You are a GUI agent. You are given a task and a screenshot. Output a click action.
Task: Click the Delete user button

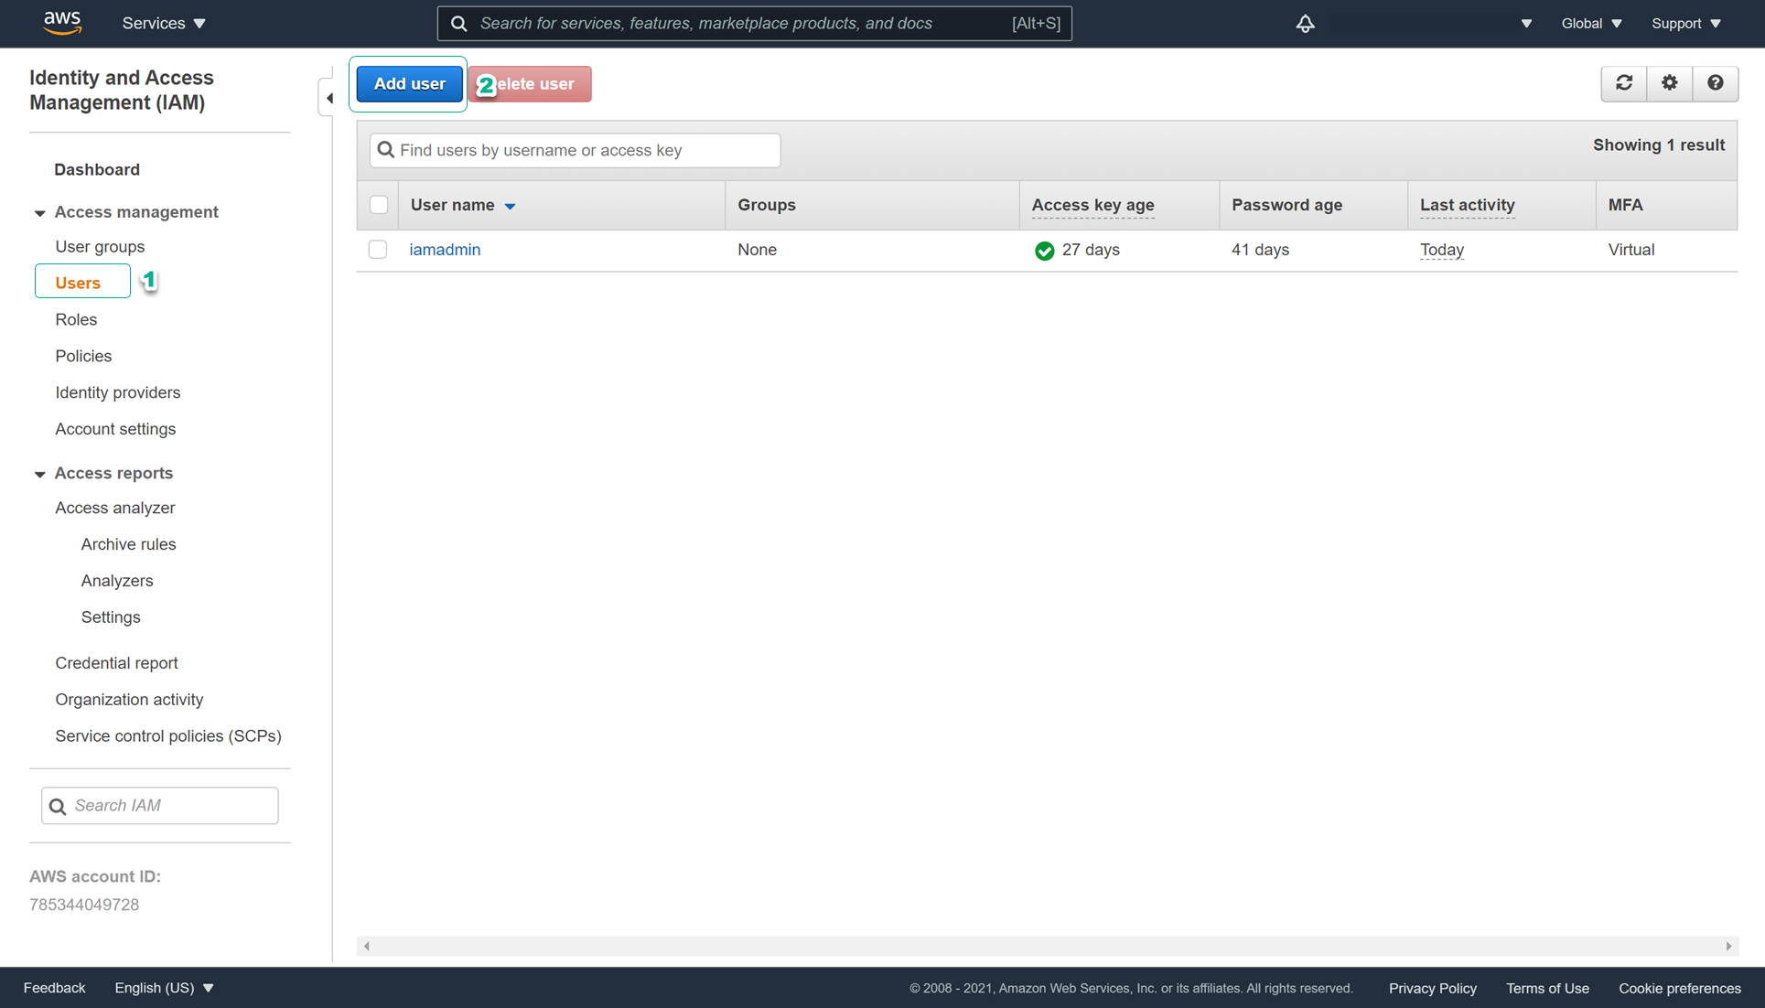tap(530, 84)
